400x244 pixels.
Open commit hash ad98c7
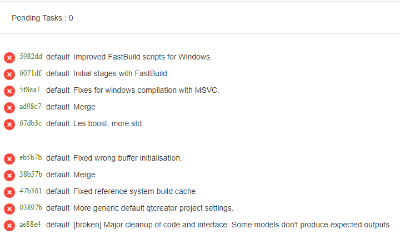tap(31, 106)
